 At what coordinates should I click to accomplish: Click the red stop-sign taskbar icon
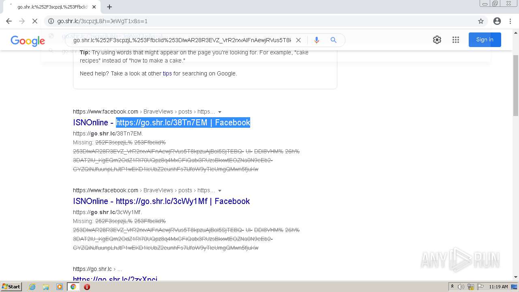[87, 287]
